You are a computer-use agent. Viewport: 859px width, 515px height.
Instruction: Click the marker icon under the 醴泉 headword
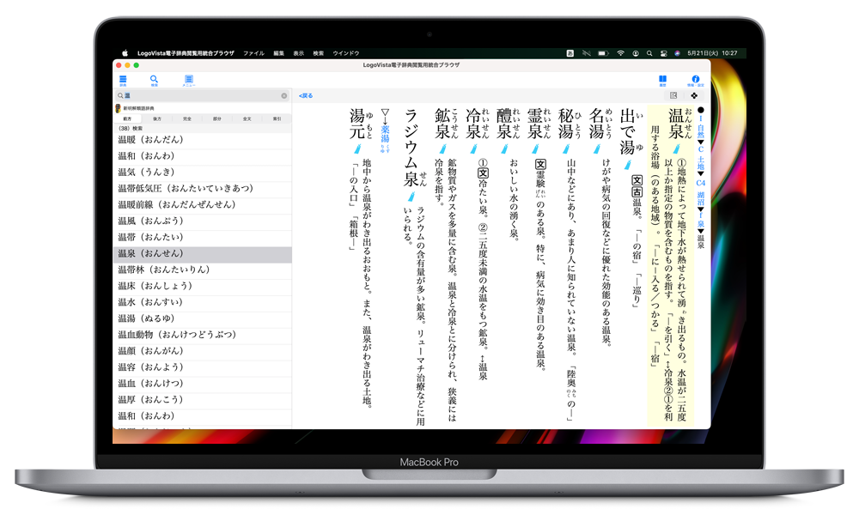tap(504, 148)
